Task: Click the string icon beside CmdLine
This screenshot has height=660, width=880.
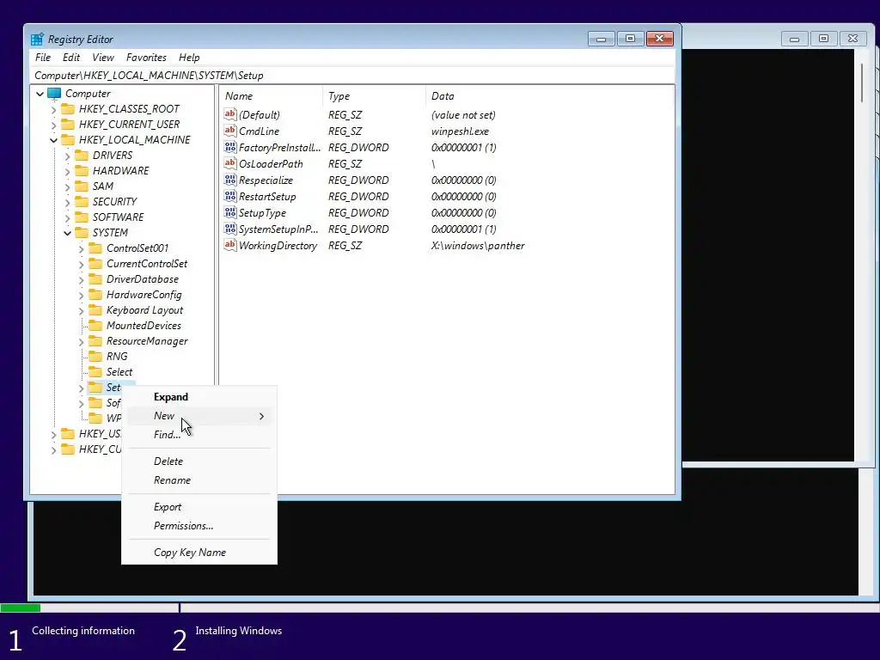Action: [x=230, y=131]
